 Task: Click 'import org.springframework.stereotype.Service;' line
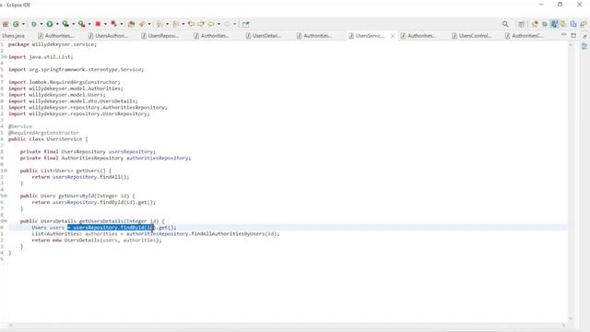[76, 70]
